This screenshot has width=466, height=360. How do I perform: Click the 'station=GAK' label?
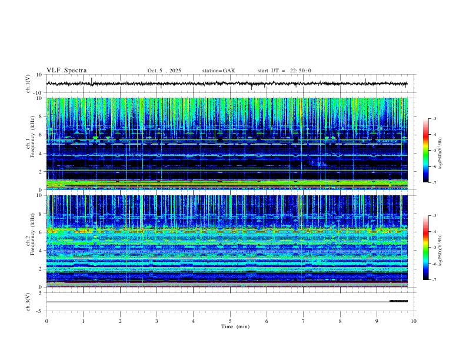pyautogui.click(x=218, y=71)
